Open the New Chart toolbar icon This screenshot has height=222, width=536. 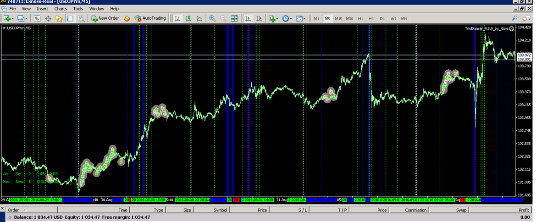(7, 18)
